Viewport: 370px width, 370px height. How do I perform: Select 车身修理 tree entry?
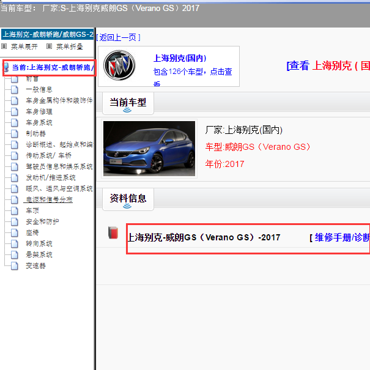[39, 111]
